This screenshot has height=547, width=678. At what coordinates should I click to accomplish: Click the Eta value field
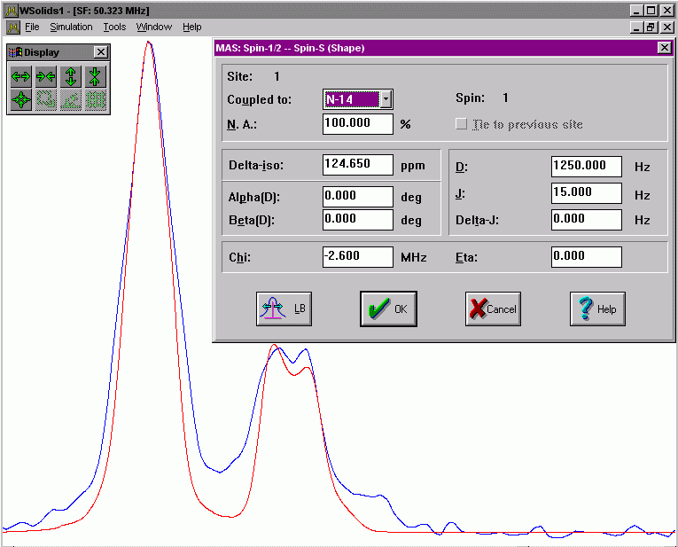[x=586, y=257]
